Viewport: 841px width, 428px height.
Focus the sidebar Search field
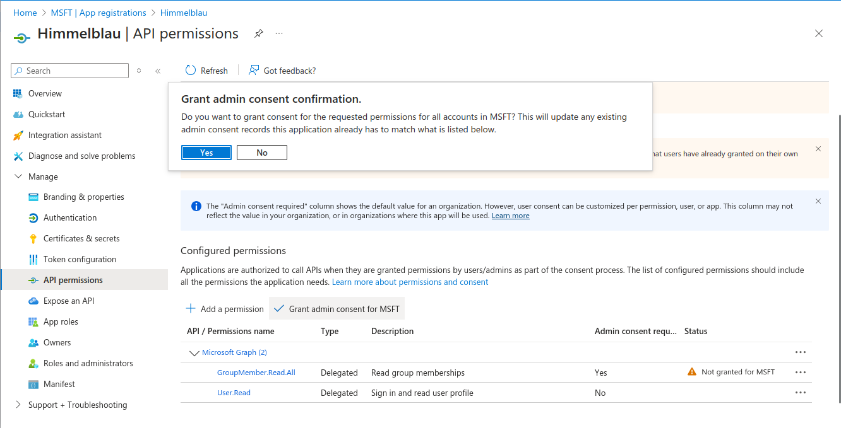(x=69, y=71)
